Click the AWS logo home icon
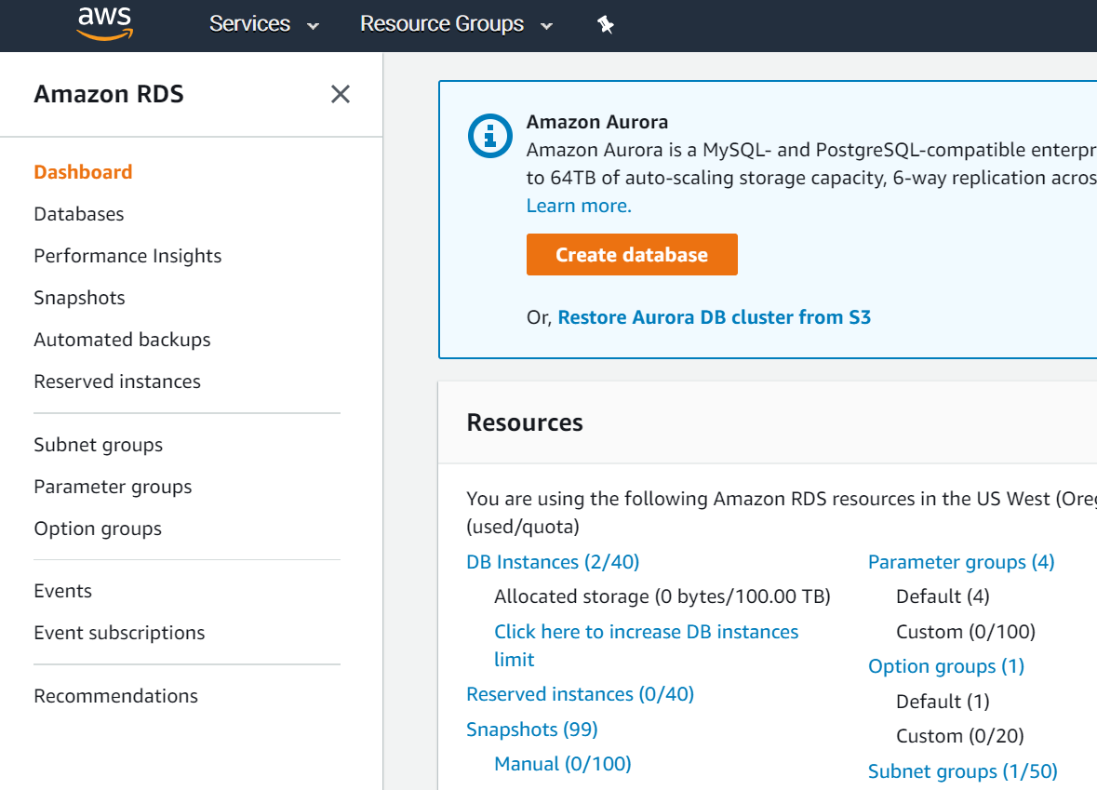1097x790 pixels. (105, 23)
